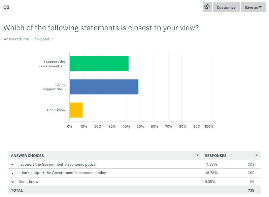
Task: Click the pin icon button
Action: (207, 7)
